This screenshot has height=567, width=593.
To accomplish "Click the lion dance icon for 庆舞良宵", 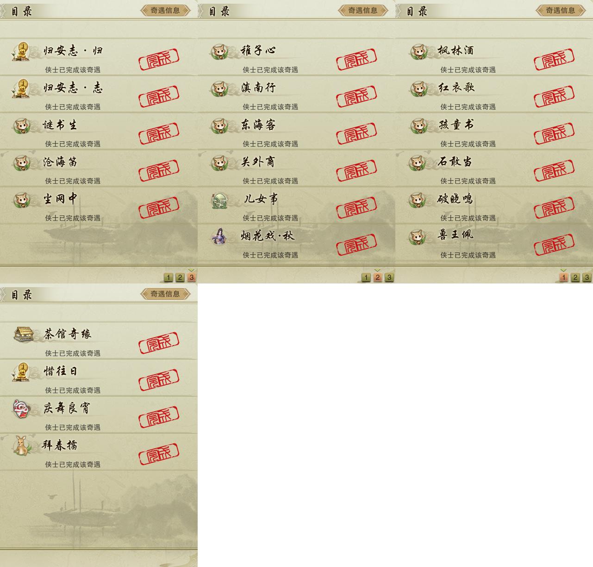I will click(21, 409).
